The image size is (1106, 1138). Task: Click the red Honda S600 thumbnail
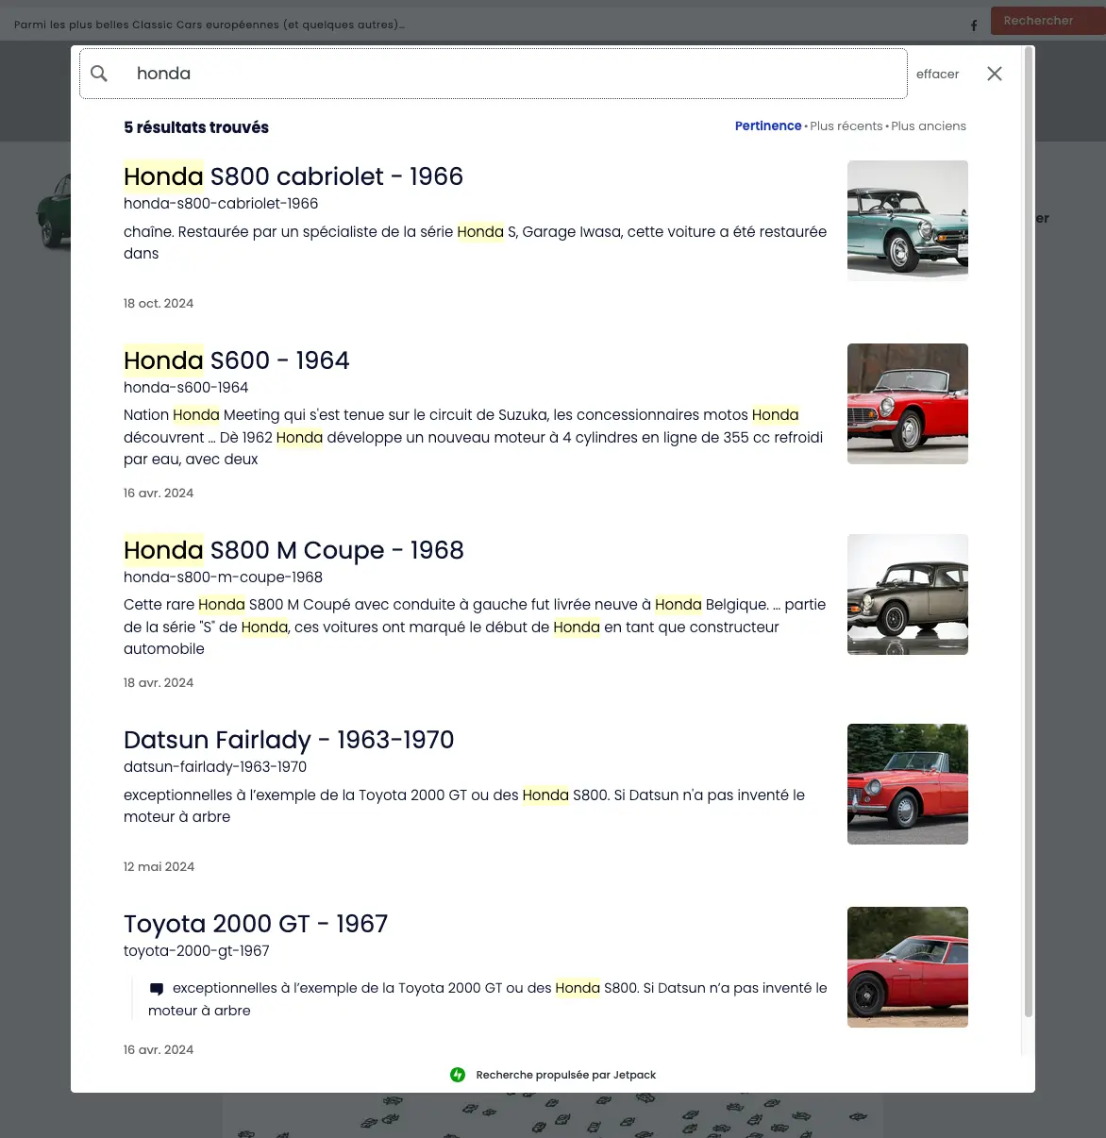coord(908,404)
